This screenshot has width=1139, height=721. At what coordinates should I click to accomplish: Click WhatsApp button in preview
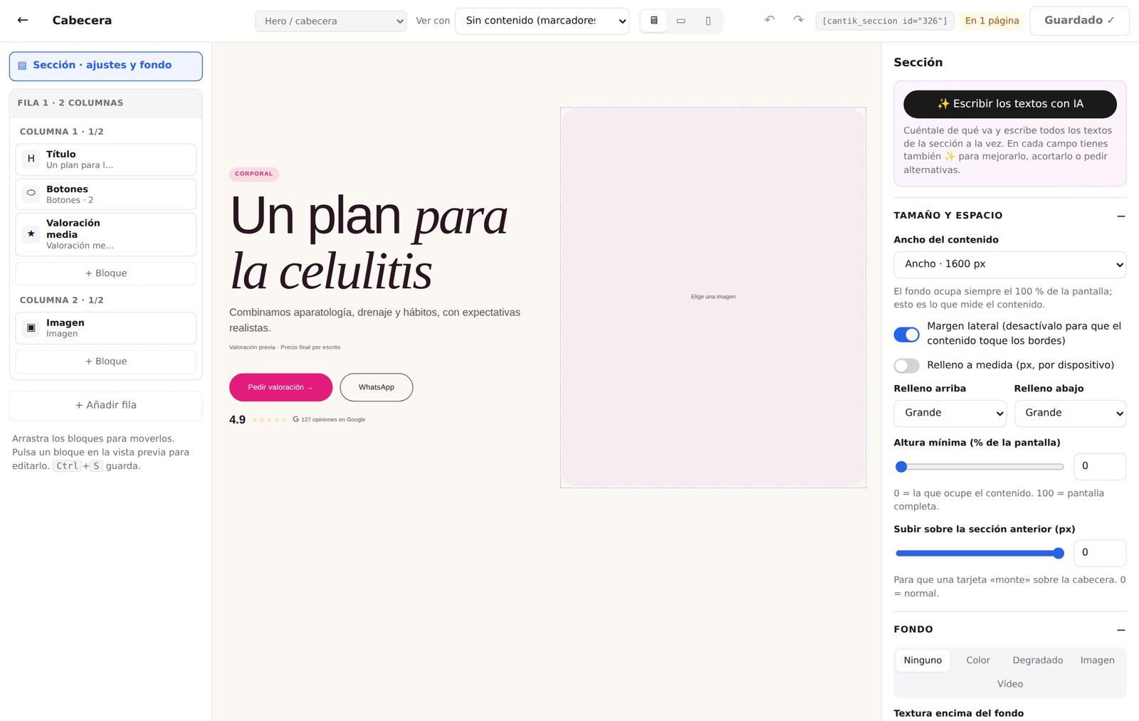(x=376, y=387)
